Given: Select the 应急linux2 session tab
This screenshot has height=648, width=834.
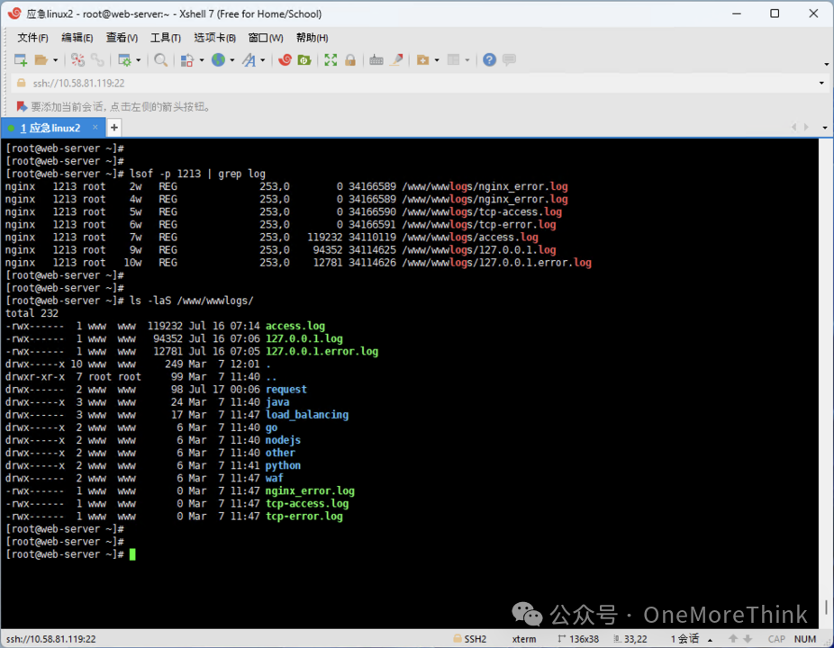Looking at the screenshot, I should coord(51,127).
